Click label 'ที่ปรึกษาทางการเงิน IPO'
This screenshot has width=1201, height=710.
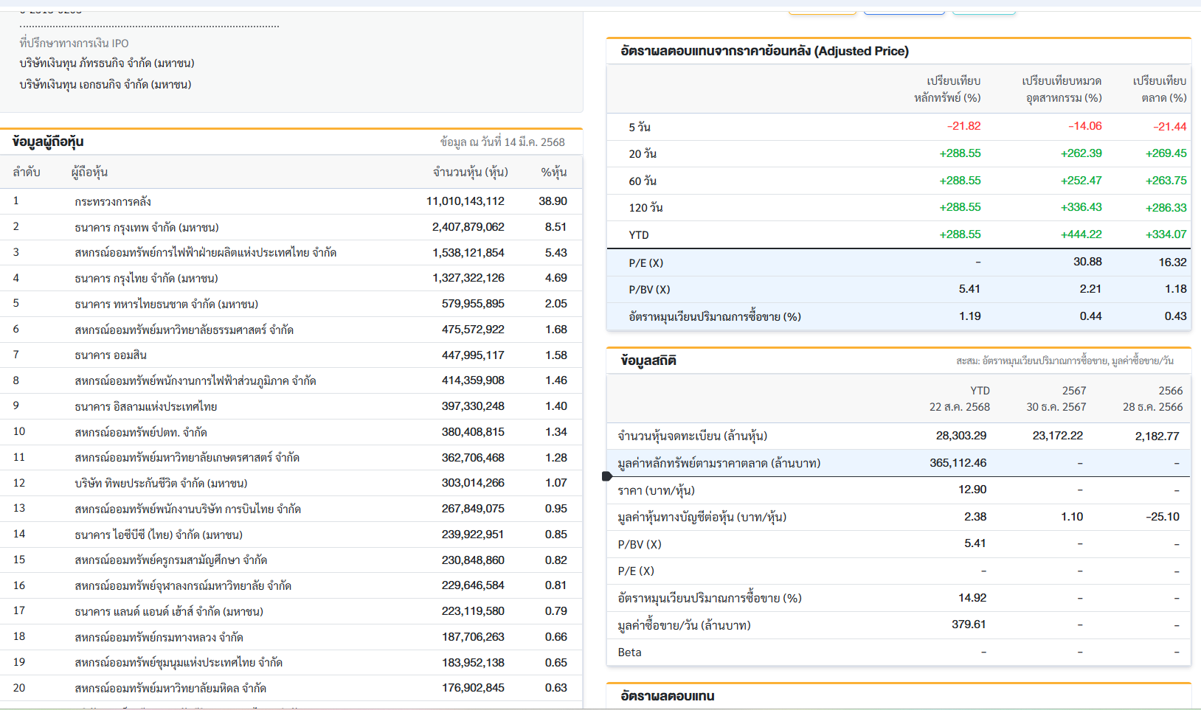pos(74,43)
